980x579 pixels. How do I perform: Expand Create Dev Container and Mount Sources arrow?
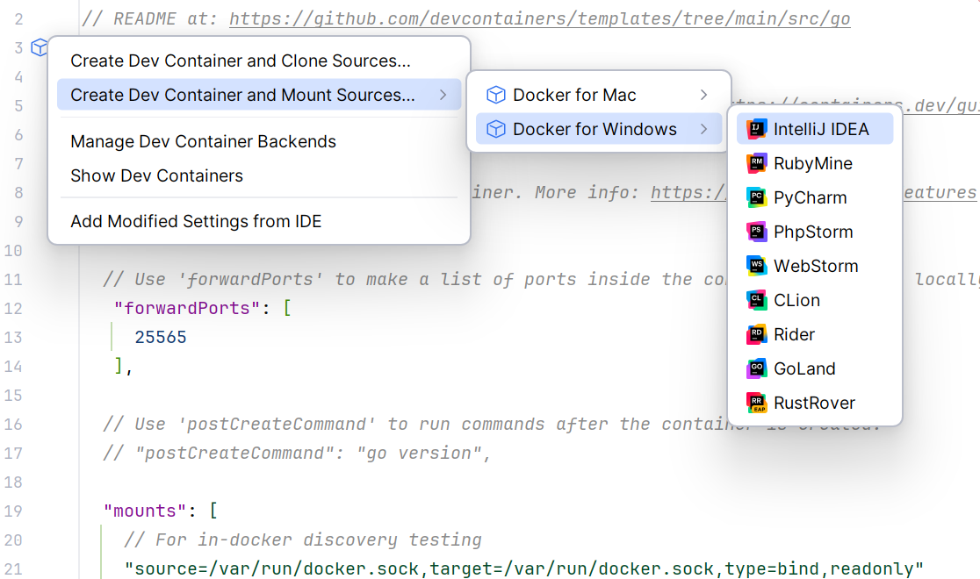pyautogui.click(x=443, y=95)
